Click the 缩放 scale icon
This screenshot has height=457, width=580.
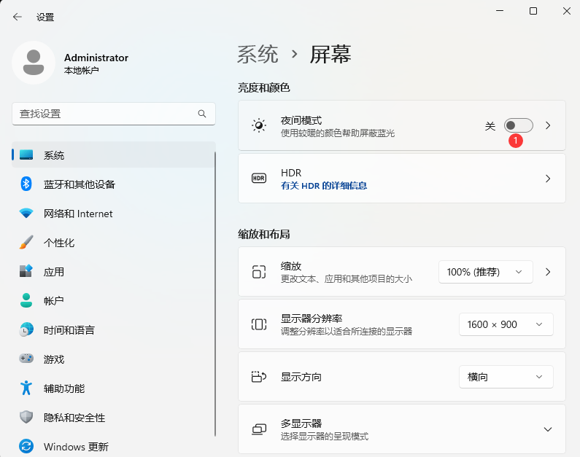point(259,272)
